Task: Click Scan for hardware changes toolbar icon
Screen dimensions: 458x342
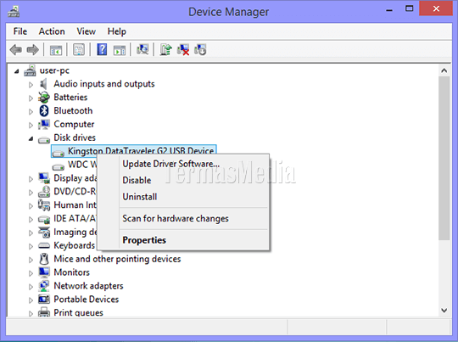Action: (142, 50)
